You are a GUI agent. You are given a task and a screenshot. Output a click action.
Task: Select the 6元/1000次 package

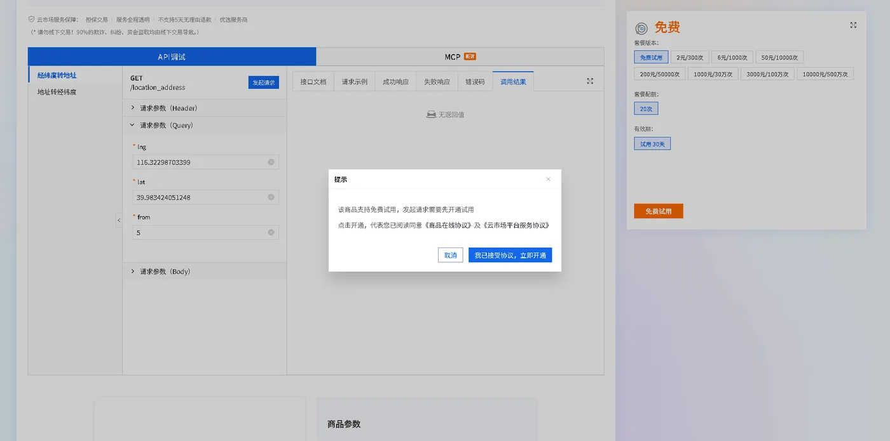(732, 58)
